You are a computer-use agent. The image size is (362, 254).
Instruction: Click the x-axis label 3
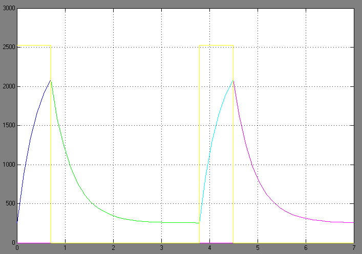click(161, 248)
